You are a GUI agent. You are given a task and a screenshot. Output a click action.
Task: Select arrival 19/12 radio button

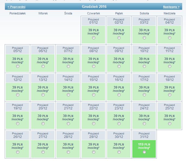18,124
